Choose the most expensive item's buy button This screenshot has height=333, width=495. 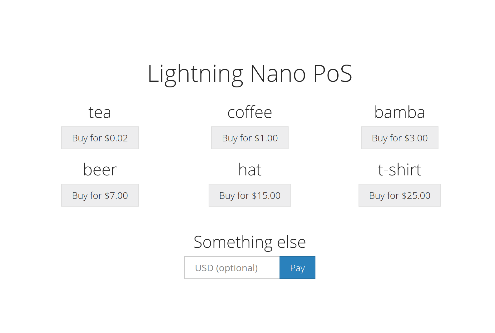tap(400, 195)
